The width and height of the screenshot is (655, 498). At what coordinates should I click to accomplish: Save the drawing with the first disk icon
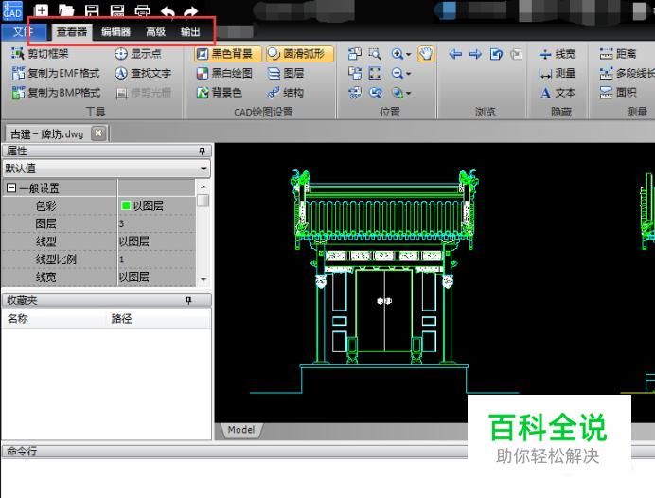pos(92,10)
